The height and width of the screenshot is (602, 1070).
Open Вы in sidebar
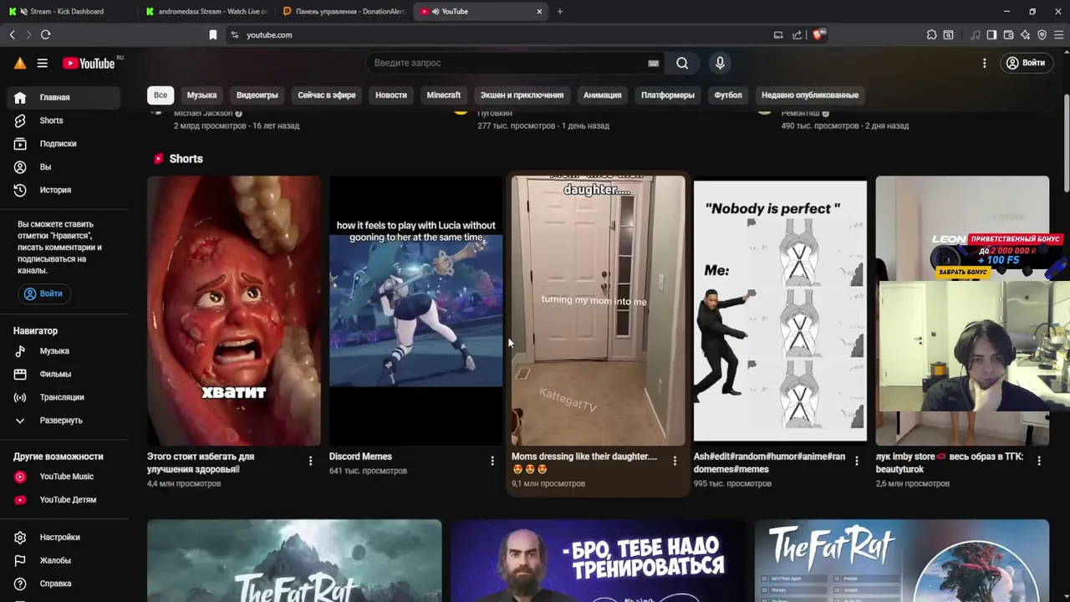[x=65, y=167]
